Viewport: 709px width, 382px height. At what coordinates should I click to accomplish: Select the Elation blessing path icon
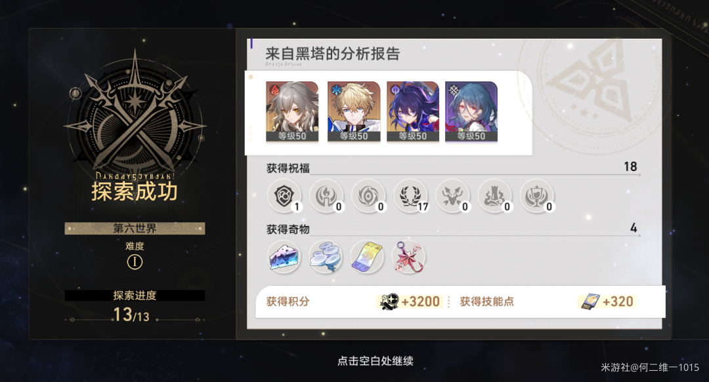click(x=537, y=197)
